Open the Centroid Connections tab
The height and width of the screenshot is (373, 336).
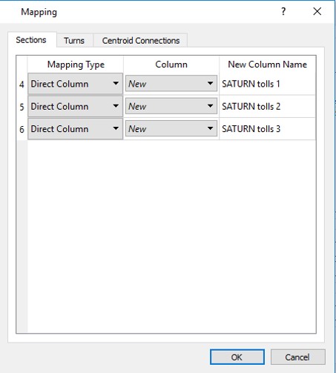click(141, 41)
